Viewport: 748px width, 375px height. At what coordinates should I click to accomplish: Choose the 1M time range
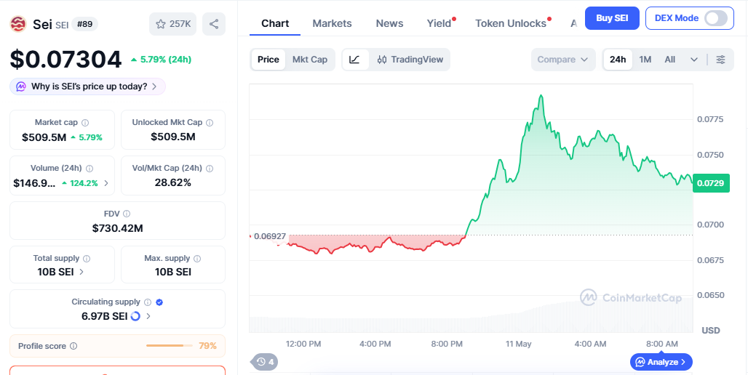645,60
